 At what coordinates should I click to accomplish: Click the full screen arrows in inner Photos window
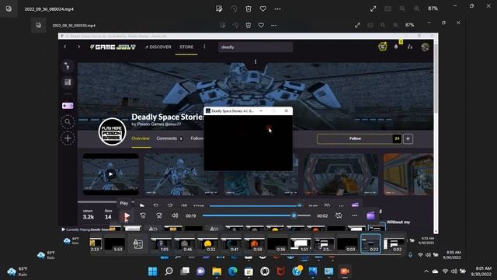pyautogui.click(x=357, y=25)
